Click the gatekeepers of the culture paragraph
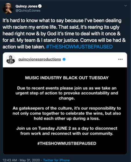131x162 pixels. 67,113
